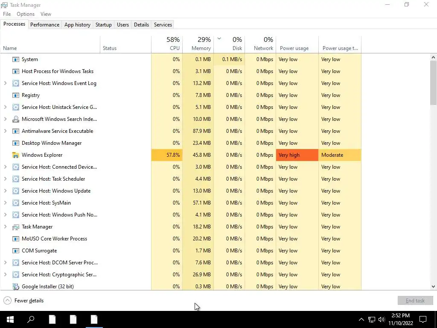Screen dimensions: 437x328
Task: Click the Desktop Window Manager icon
Action: click(16, 143)
